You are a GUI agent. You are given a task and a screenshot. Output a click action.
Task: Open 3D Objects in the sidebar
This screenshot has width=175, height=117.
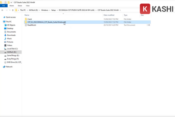click(x=11, y=25)
